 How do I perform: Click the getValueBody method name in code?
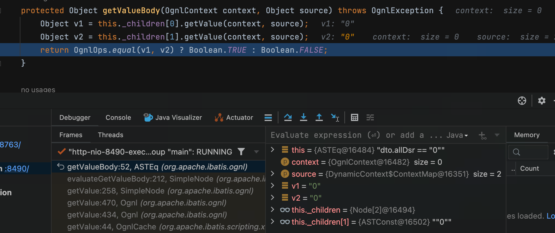tap(131, 10)
